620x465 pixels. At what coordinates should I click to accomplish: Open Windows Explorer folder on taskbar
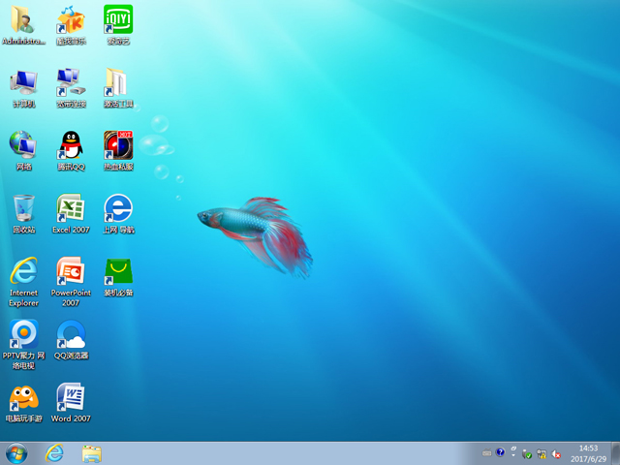[92, 453]
